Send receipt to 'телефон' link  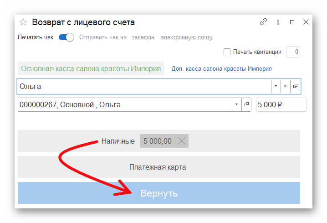[x=143, y=37]
